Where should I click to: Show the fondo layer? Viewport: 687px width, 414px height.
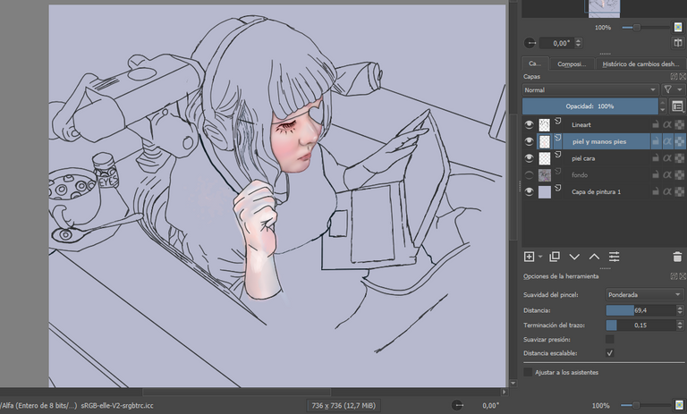point(529,175)
